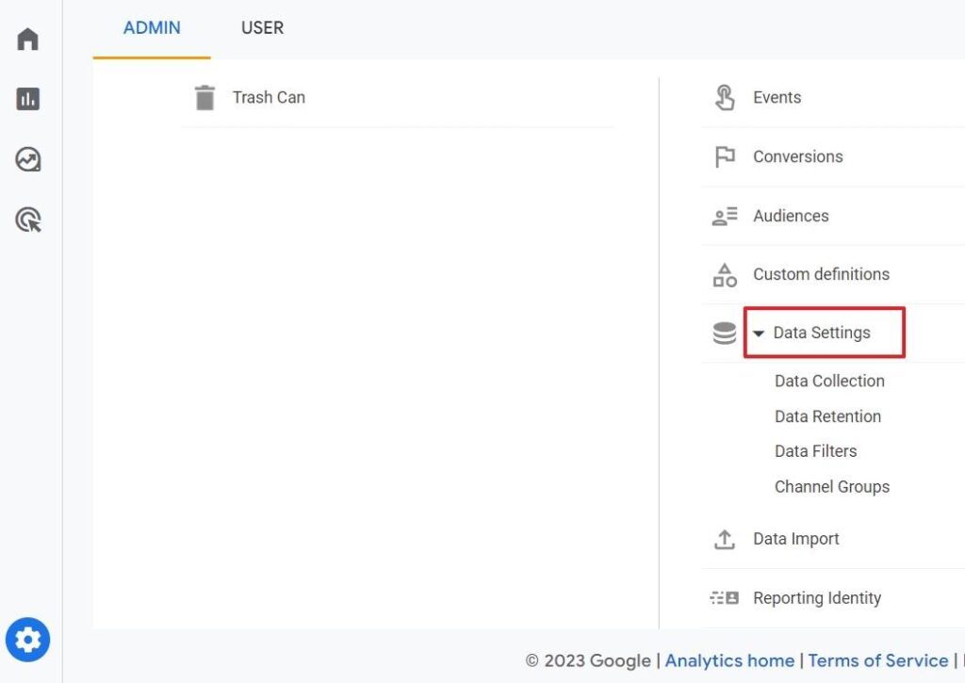965x683 pixels.
Task: Select Data Filters submenu item
Action: (x=815, y=451)
